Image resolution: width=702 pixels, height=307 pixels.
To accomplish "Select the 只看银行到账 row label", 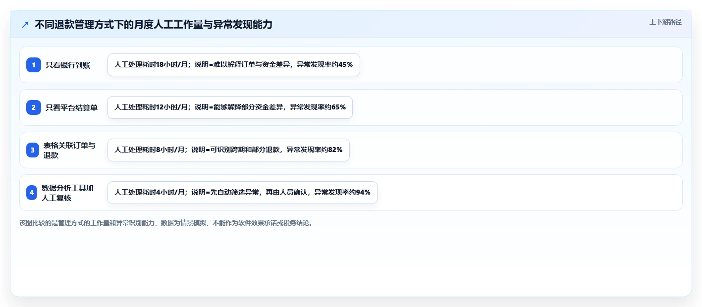I will [x=68, y=65].
